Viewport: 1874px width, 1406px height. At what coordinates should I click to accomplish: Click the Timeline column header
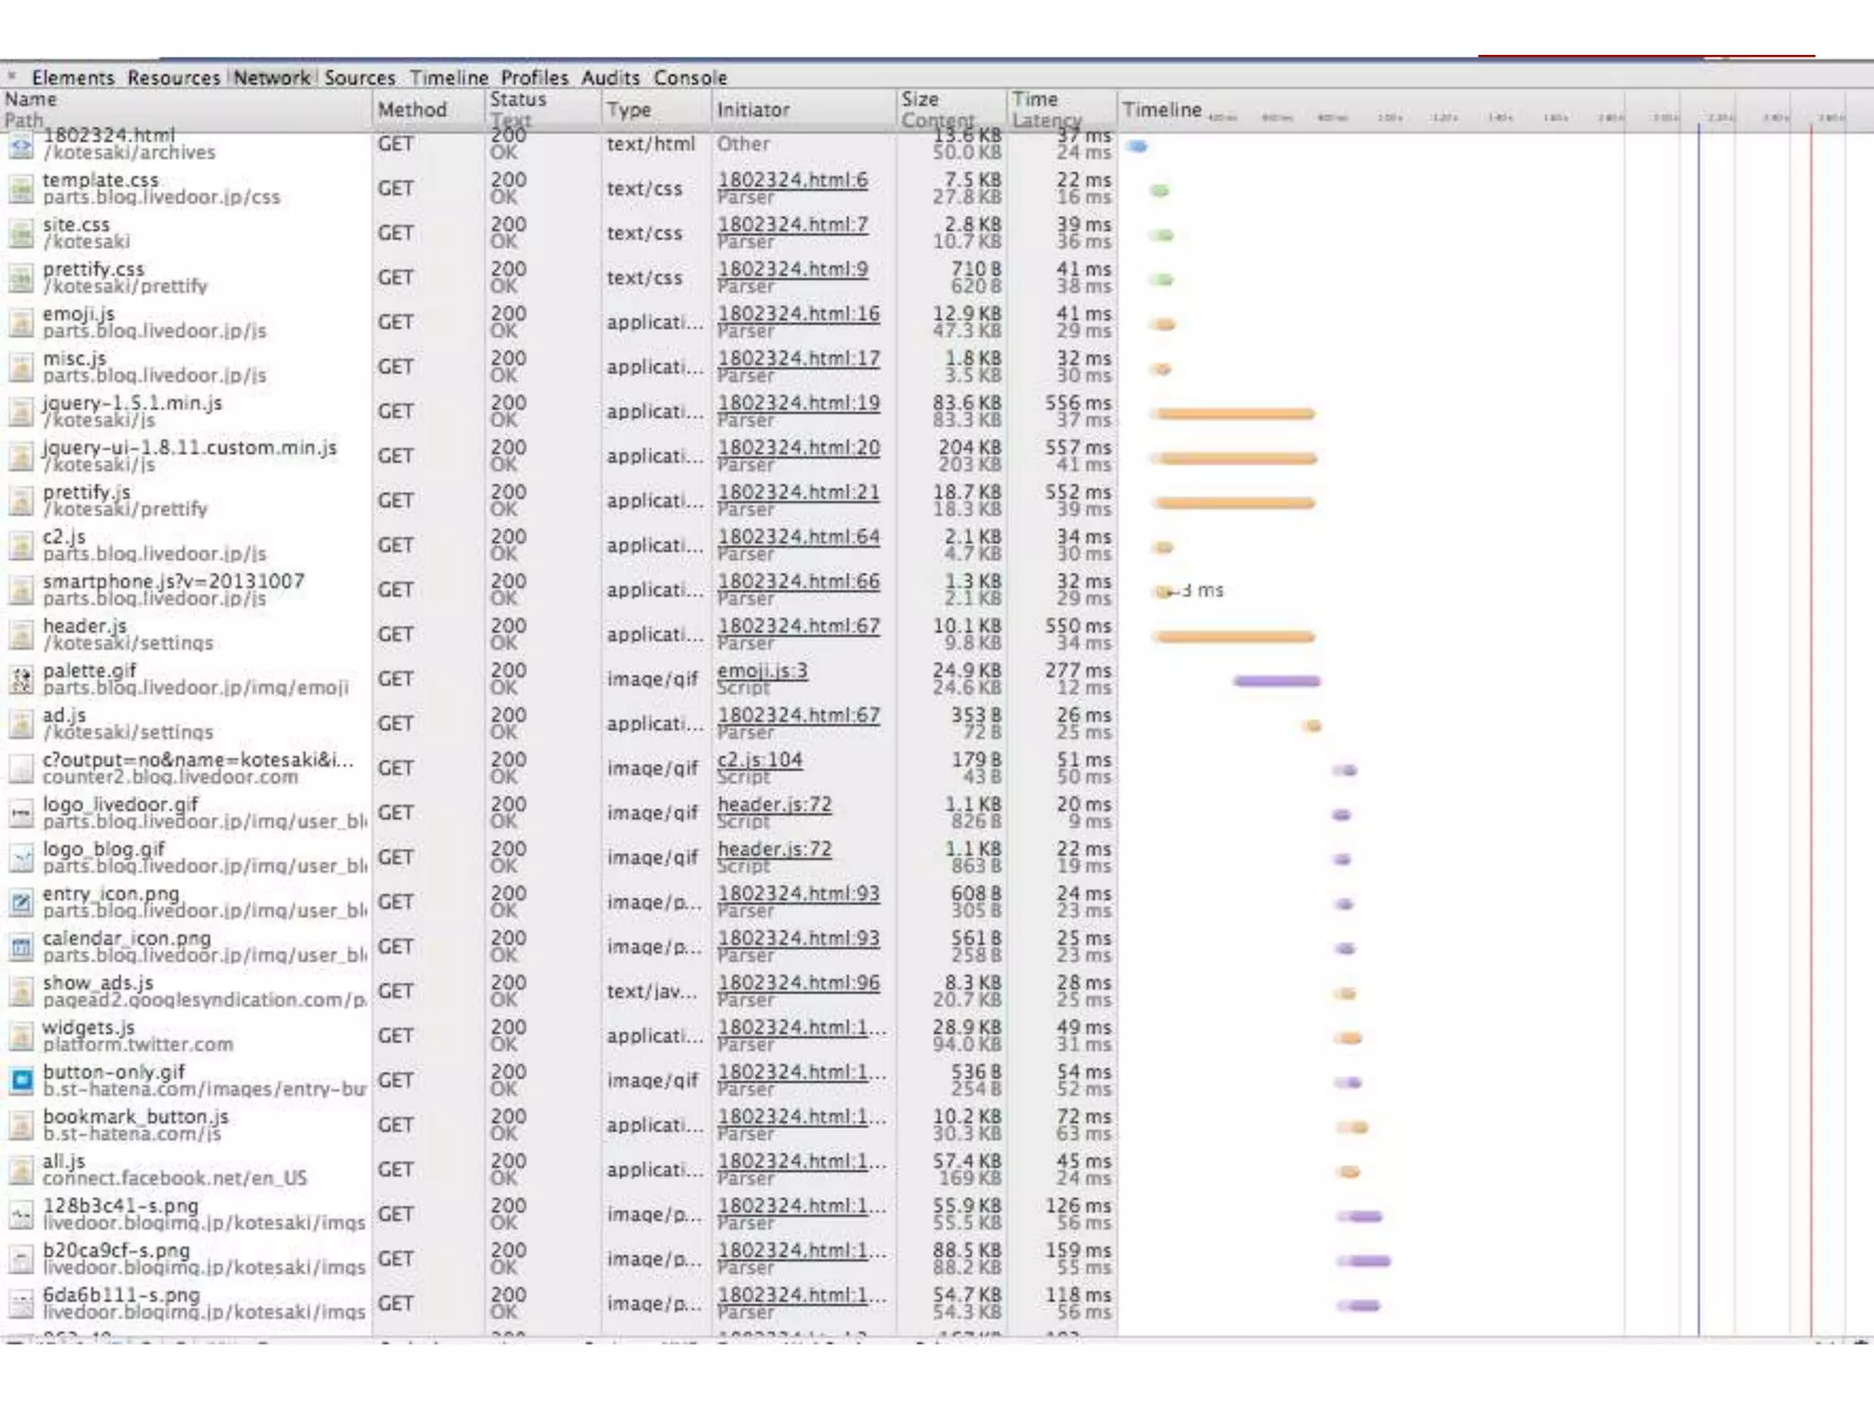(x=1161, y=110)
